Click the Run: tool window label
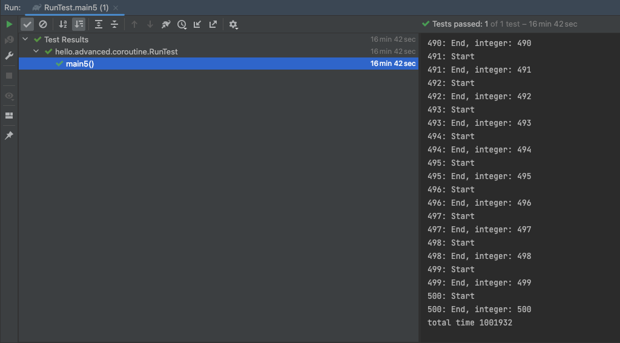The image size is (620, 343). 13,8
